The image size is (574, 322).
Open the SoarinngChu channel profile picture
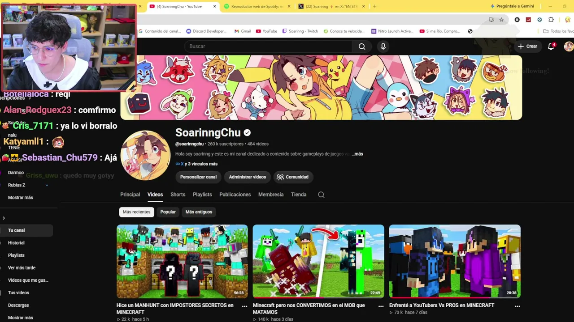(x=146, y=155)
